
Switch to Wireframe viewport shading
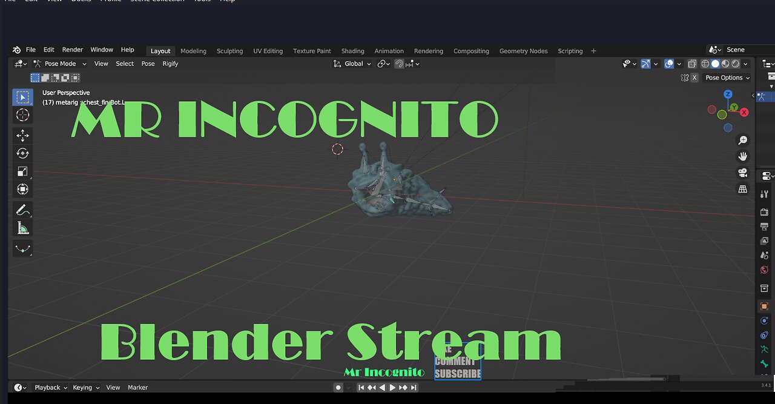tap(705, 64)
